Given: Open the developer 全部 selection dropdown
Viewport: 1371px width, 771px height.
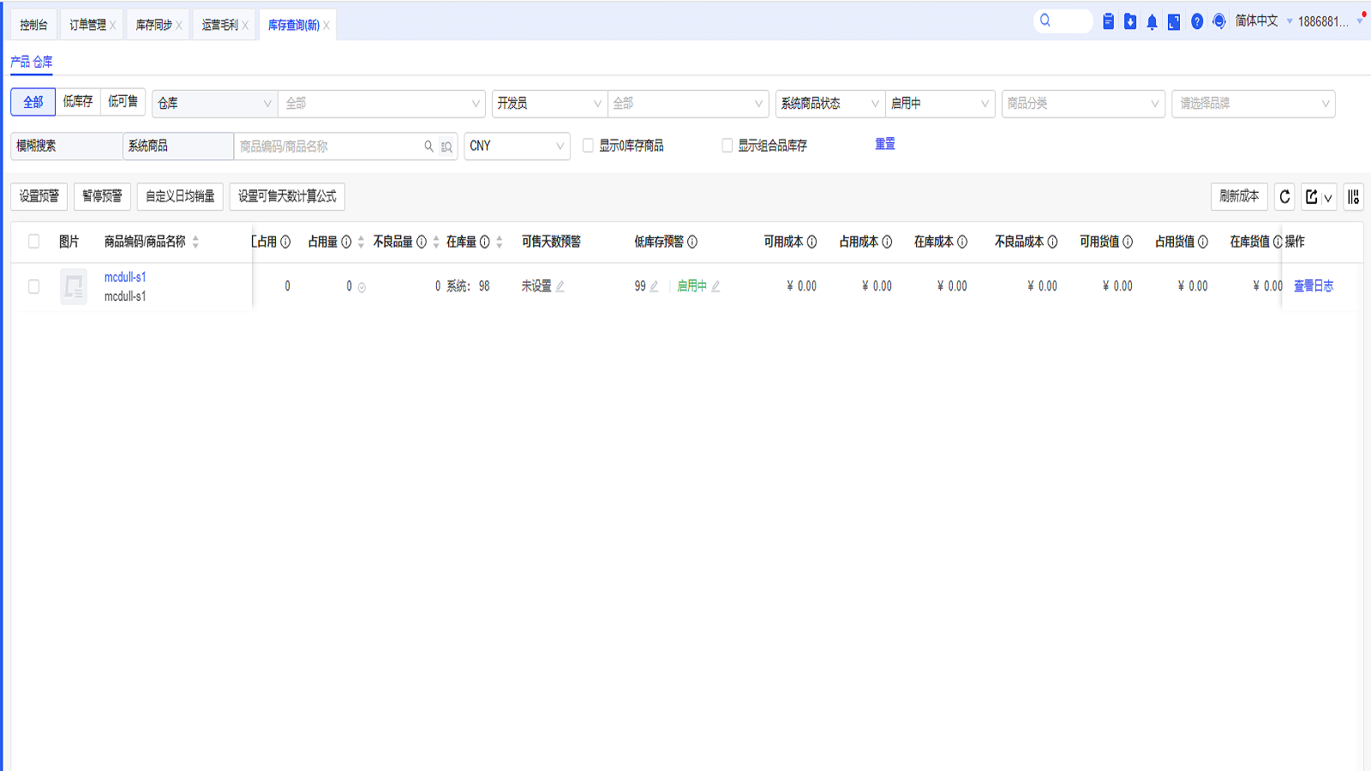Looking at the screenshot, I should click(x=688, y=104).
